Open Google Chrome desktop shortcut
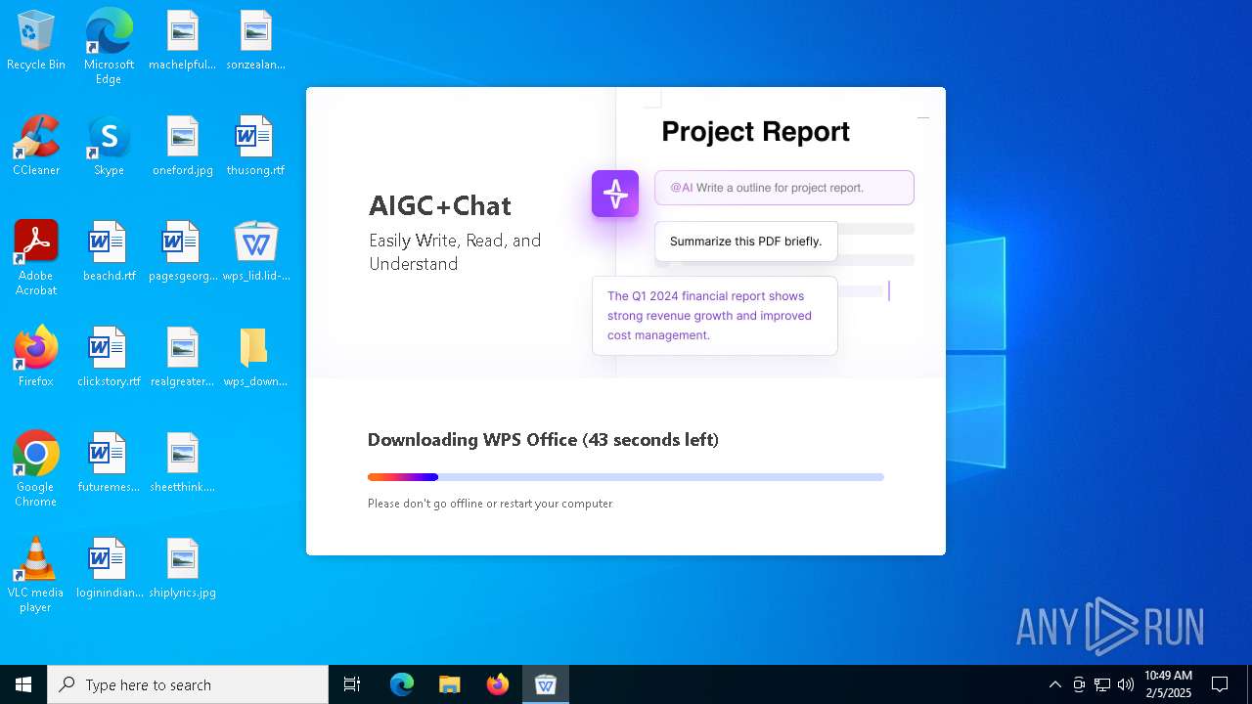This screenshot has height=704, width=1252. pyautogui.click(x=36, y=469)
